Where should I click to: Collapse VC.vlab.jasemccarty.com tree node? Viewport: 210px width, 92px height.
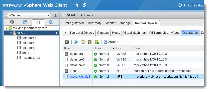coord(7,28)
